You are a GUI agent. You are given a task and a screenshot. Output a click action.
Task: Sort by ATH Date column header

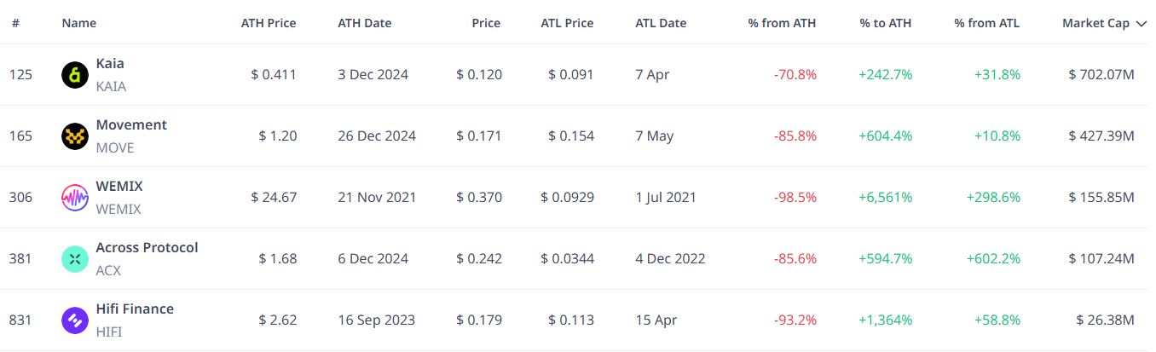(365, 23)
